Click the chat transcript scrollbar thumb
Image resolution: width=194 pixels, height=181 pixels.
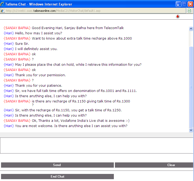(191, 87)
